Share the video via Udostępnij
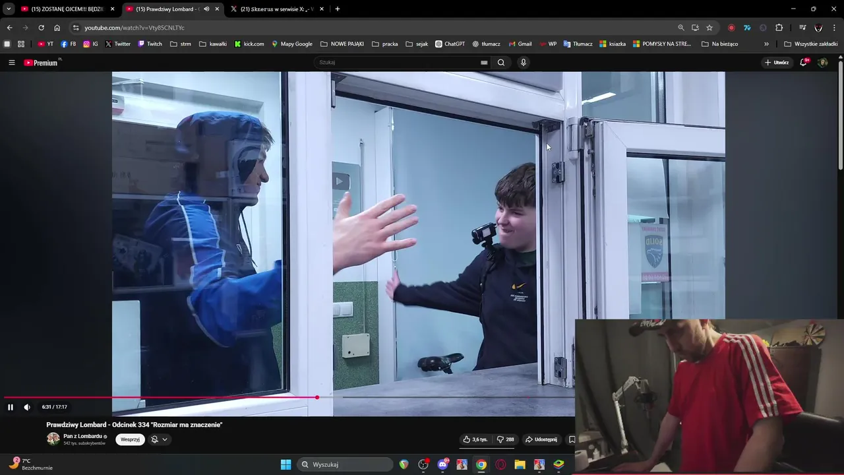844x475 pixels. click(541, 439)
